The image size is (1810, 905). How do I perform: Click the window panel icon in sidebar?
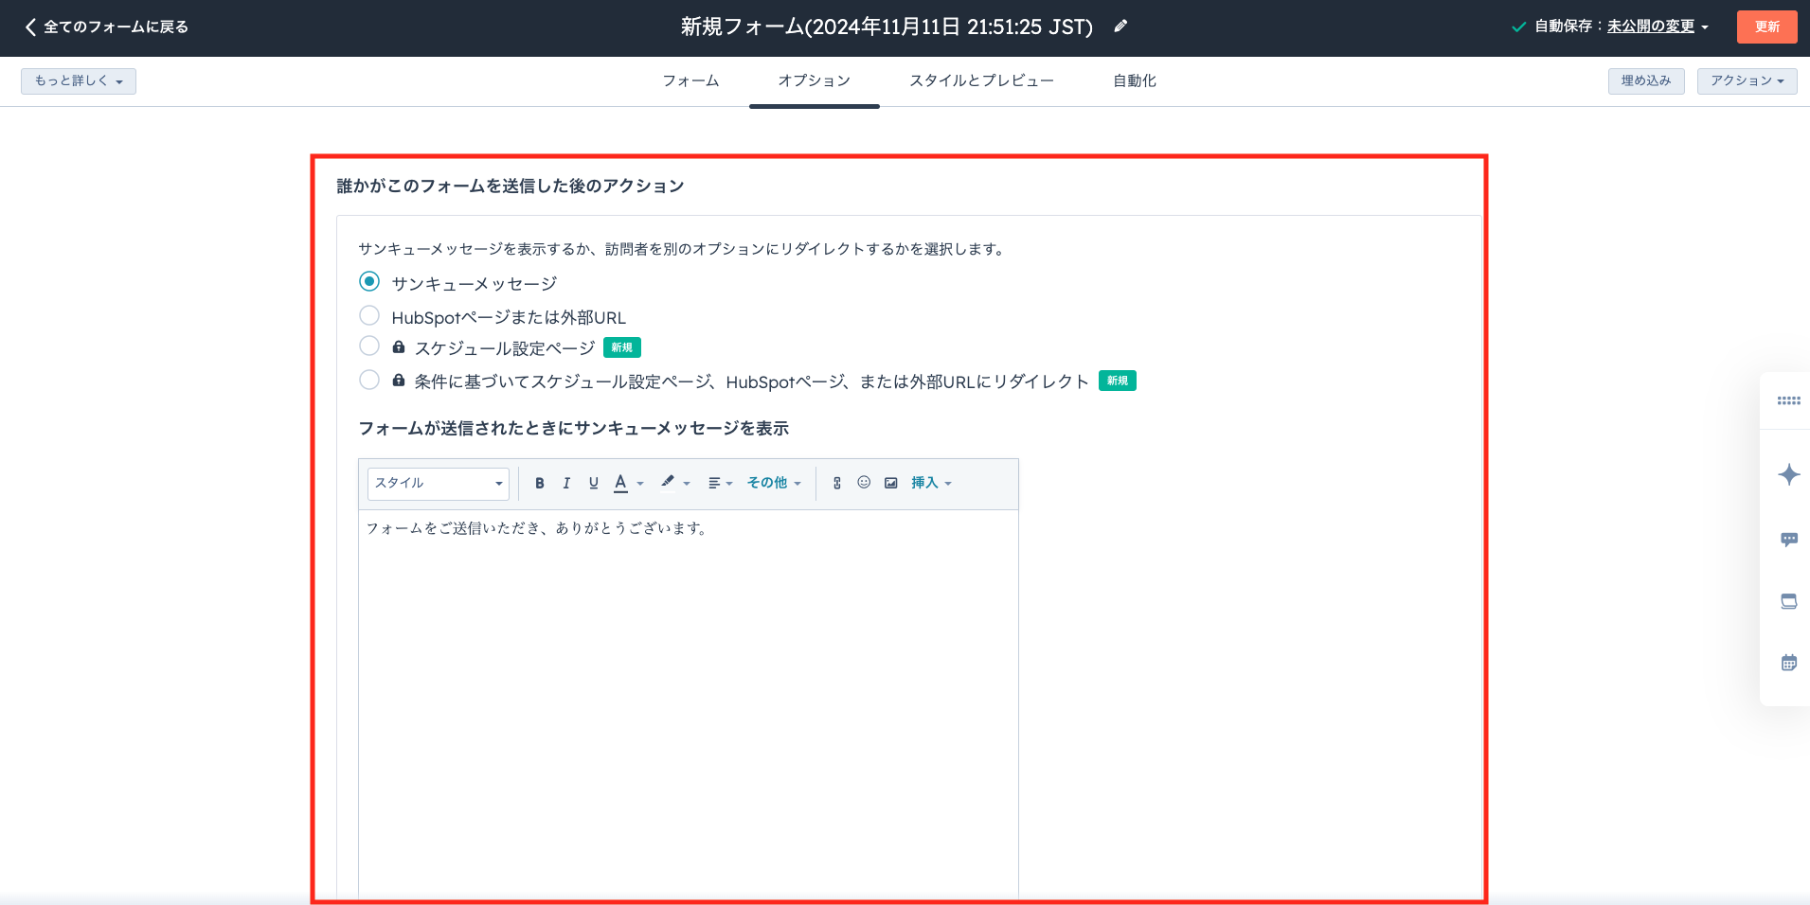[1788, 601]
